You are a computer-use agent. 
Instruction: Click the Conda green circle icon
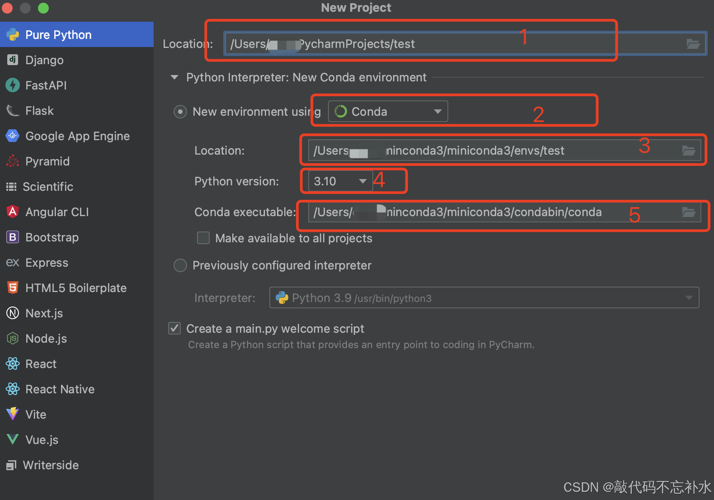pos(341,111)
